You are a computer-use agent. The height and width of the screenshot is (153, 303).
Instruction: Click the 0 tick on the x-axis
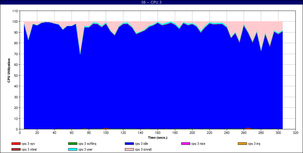20,133
